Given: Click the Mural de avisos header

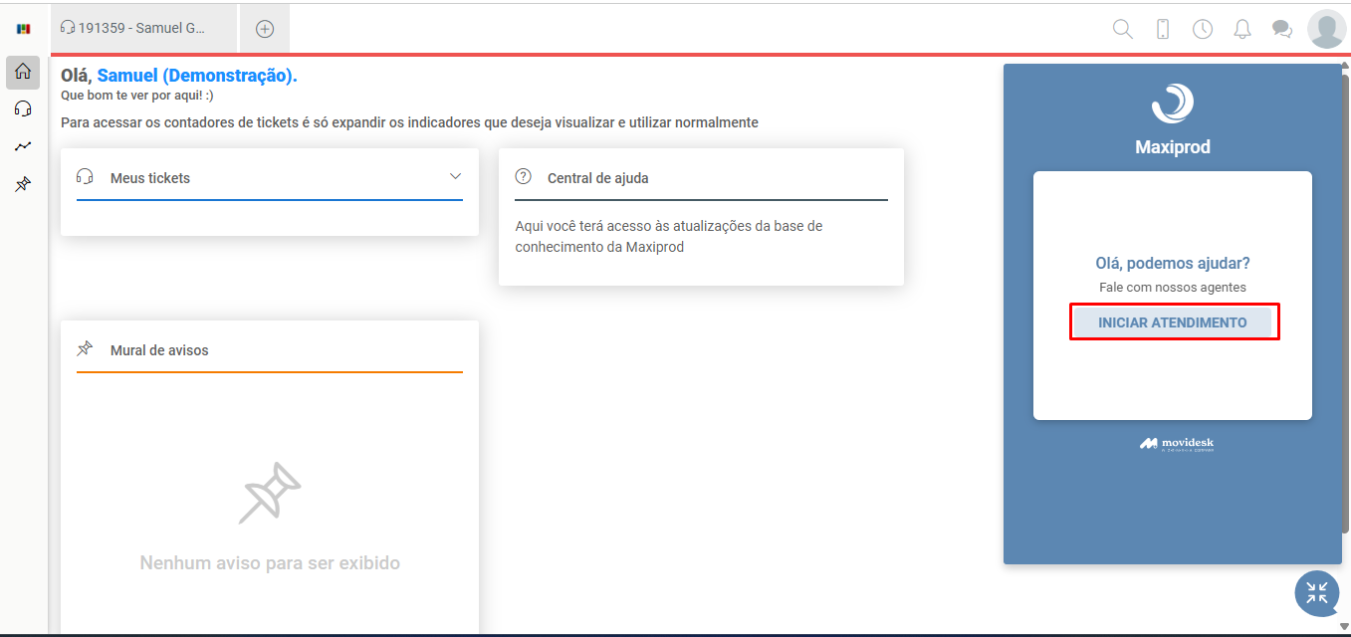Looking at the screenshot, I should click(159, 350).
